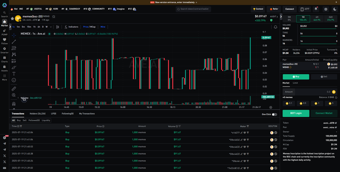Click the Connect Wallet button
340x172 pixels.
coord(324,113)
